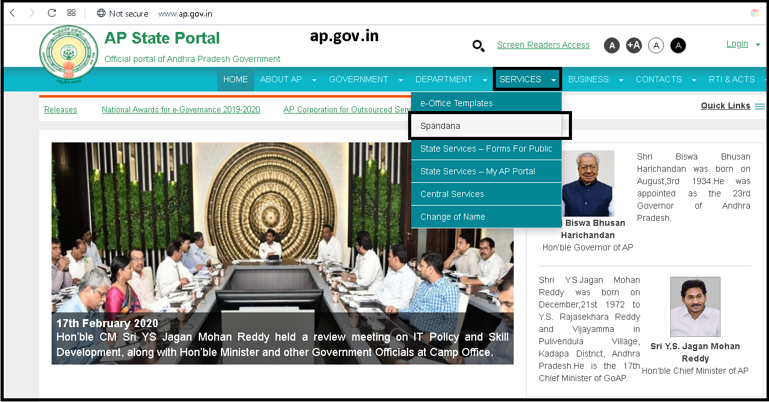Choose black contrast A theme circle
Viewport: 769px width, 402px height.
click(x=678, y=45)
